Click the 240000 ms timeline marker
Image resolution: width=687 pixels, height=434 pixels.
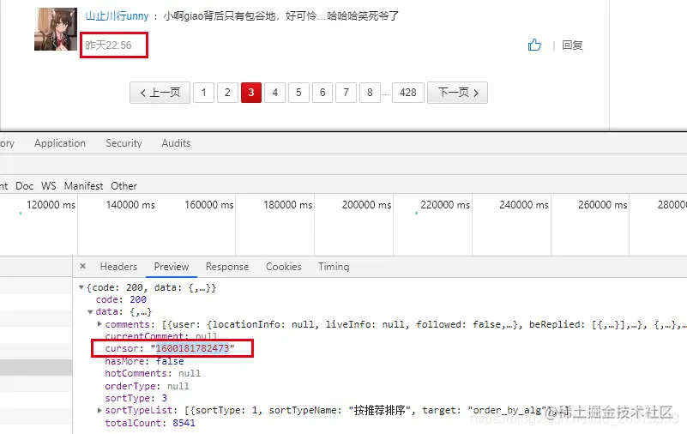(524, 205)
